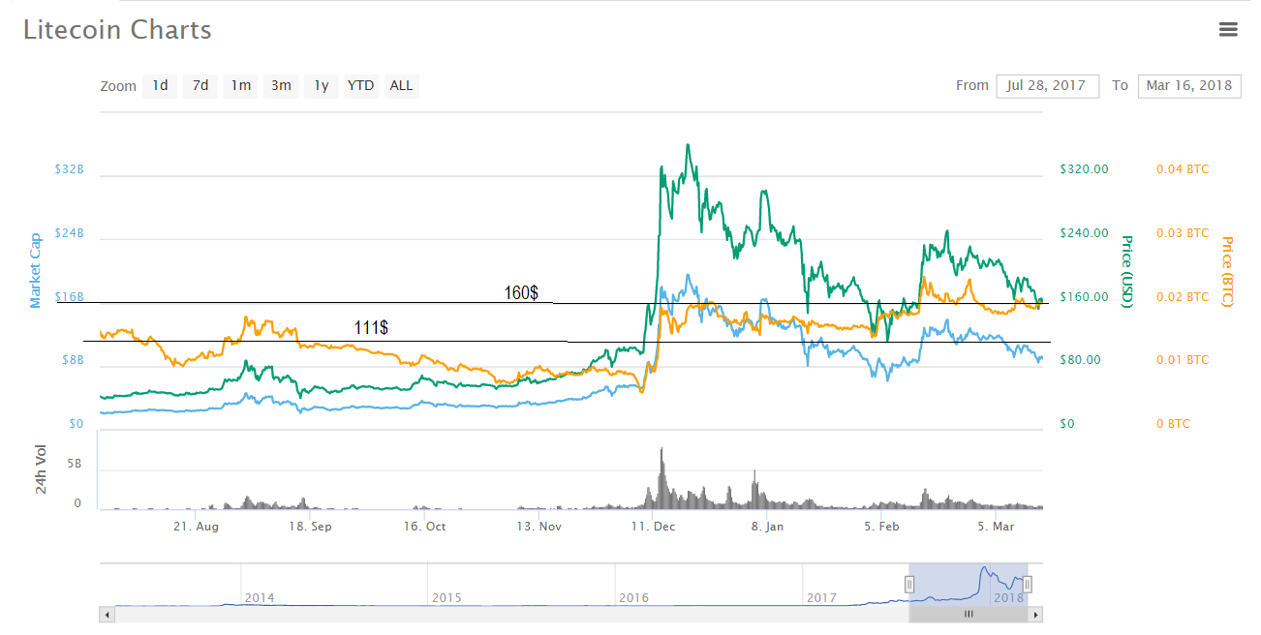Click the $160.00 price label

pos(1084,297)
